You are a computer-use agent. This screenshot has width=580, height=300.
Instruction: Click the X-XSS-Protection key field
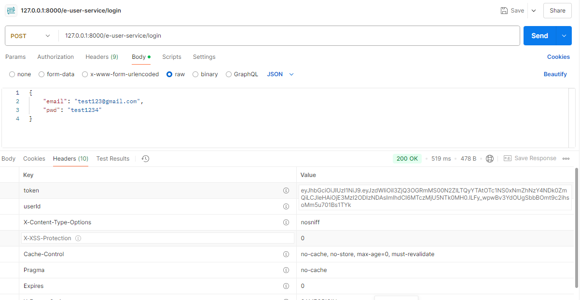tap(158, 238)
